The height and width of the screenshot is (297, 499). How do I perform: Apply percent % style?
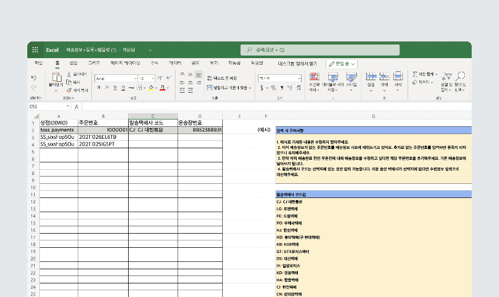pyautogui.click(x=273, y=88)
